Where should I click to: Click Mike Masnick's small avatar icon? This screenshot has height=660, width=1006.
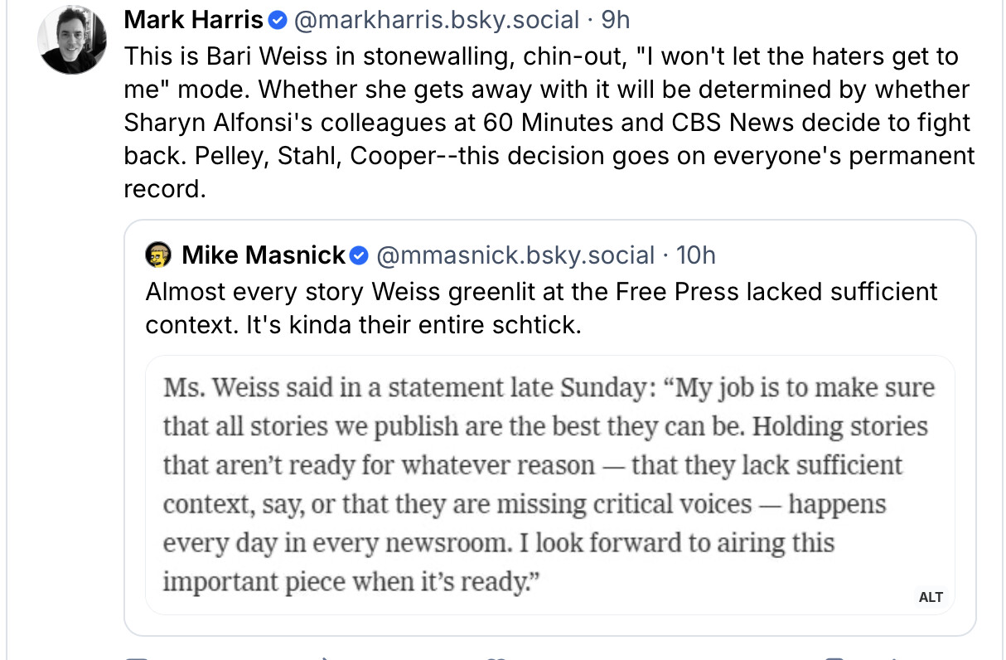[157, 255]
